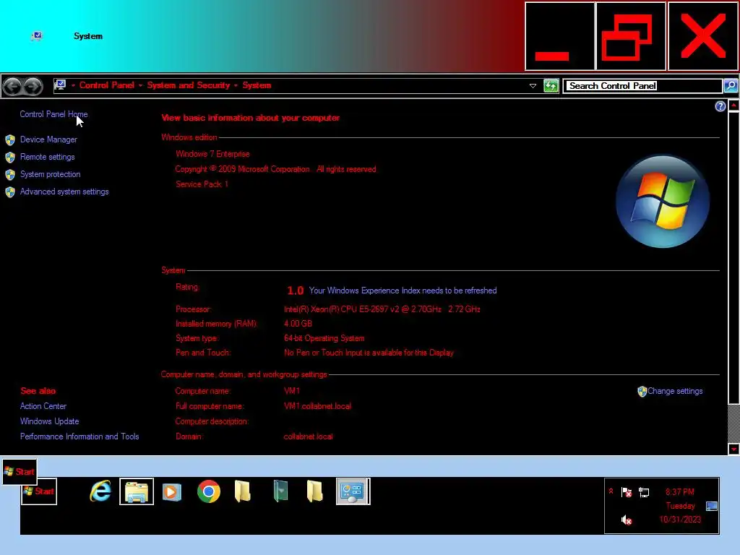Click shield icon next to Remote settings

coord(10,157)
